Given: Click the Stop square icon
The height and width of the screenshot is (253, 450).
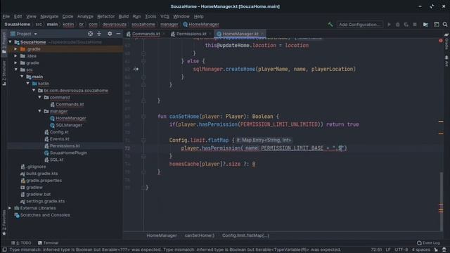Looking at the screenshot, I should (x=415, y=25).
